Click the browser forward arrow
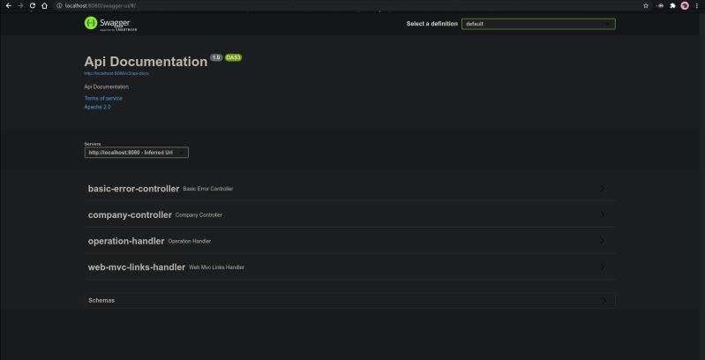The width and height of the screenshot is (705, 360). pos(20,6)
